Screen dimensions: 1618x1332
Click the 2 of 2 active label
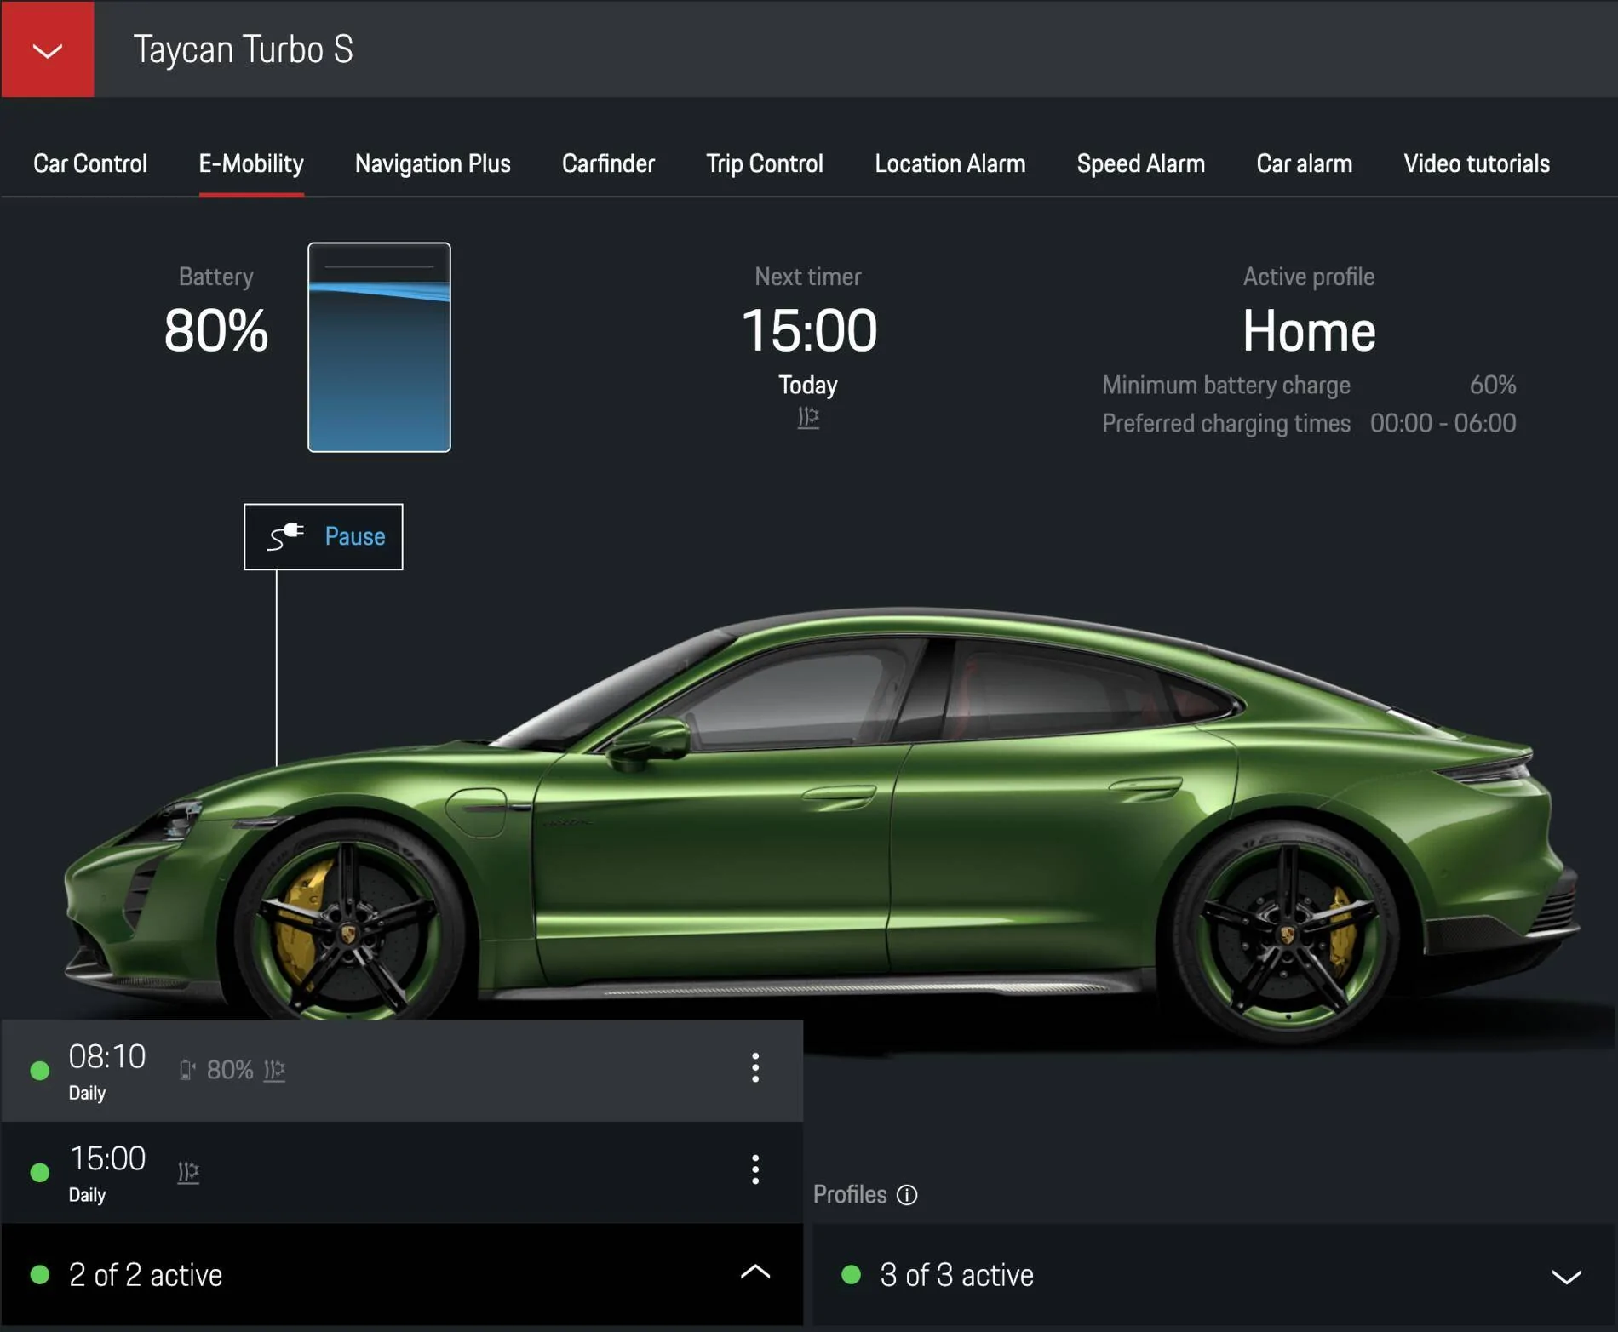(x=145, y=1275)
